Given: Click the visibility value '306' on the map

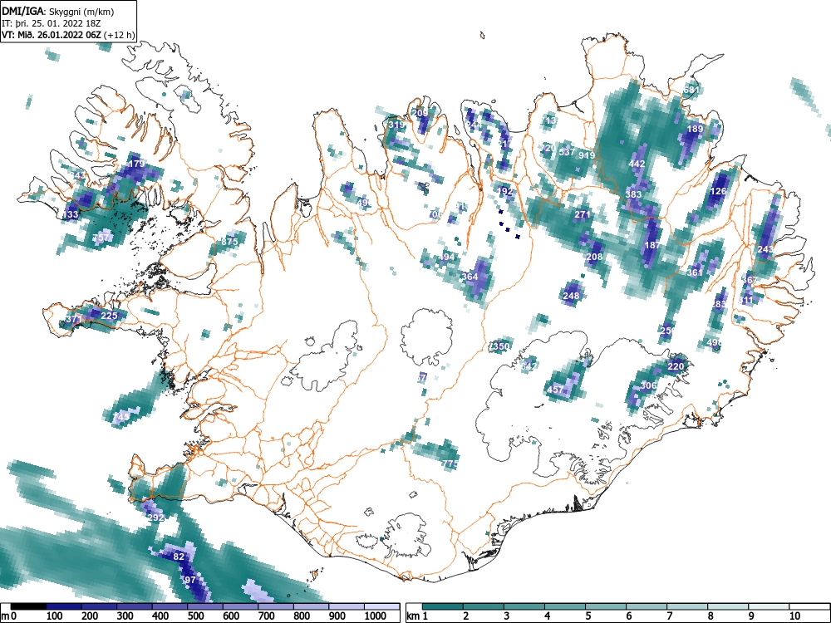Looking at the screenshot, I should point(649,385).
